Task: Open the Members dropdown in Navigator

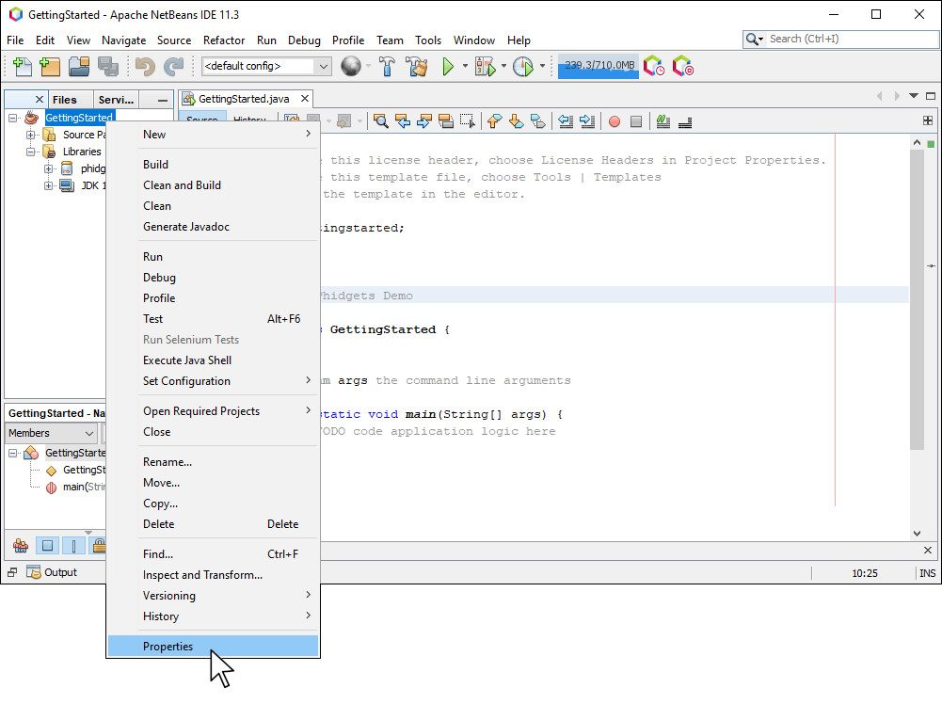Action: (x=50, y=432)
